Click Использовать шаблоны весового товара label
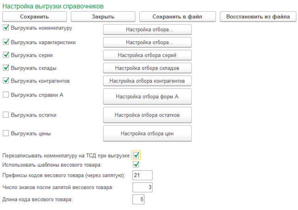 (52, 165)
